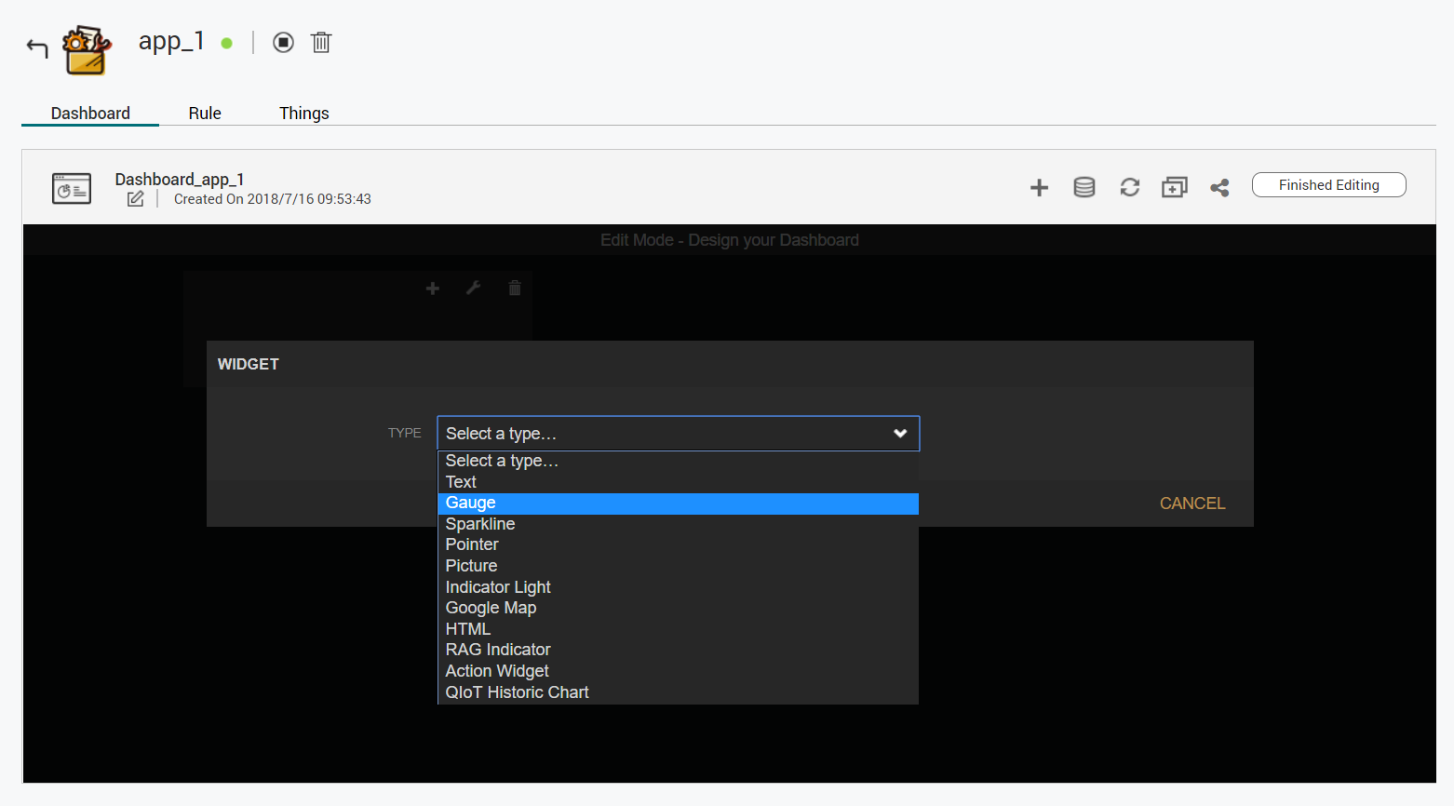Screen dimensions: 1454x806
Task: Click the Finished Editing button
Action: click(x=1328, y=185)
